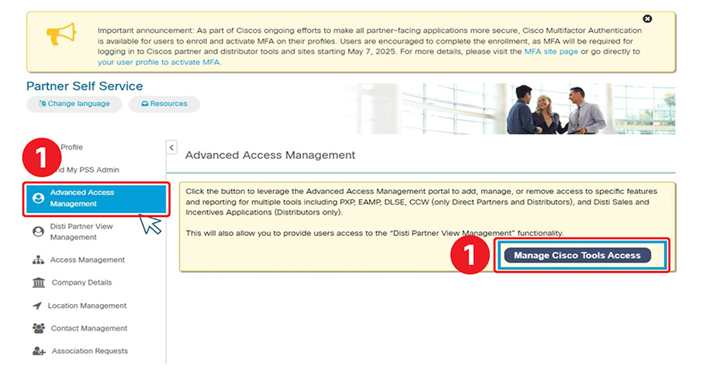Click the Access Management hierarchy icon

coord(38,260)
